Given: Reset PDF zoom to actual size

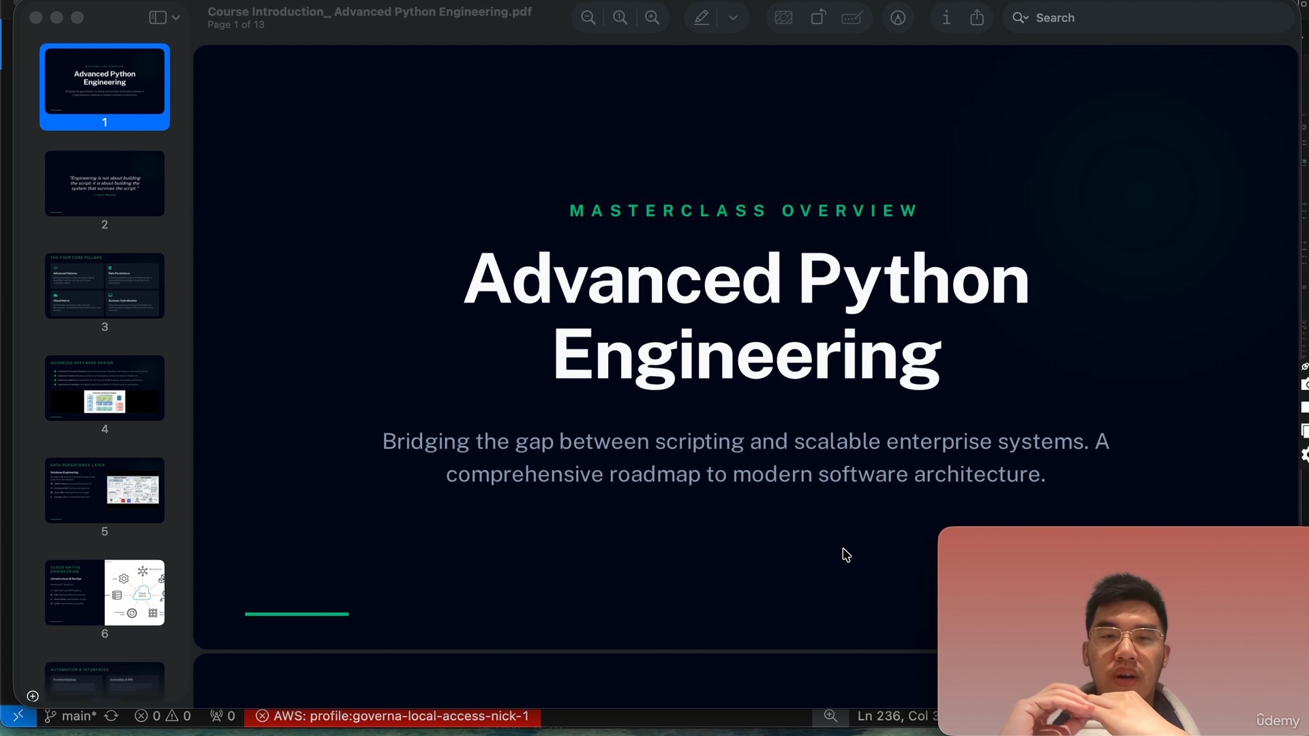Looking at the screenshot, I should point(620,18).
